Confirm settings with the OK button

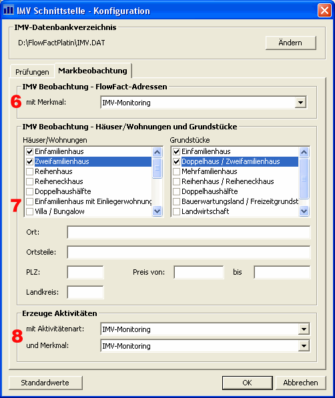(x=247, y=383)
